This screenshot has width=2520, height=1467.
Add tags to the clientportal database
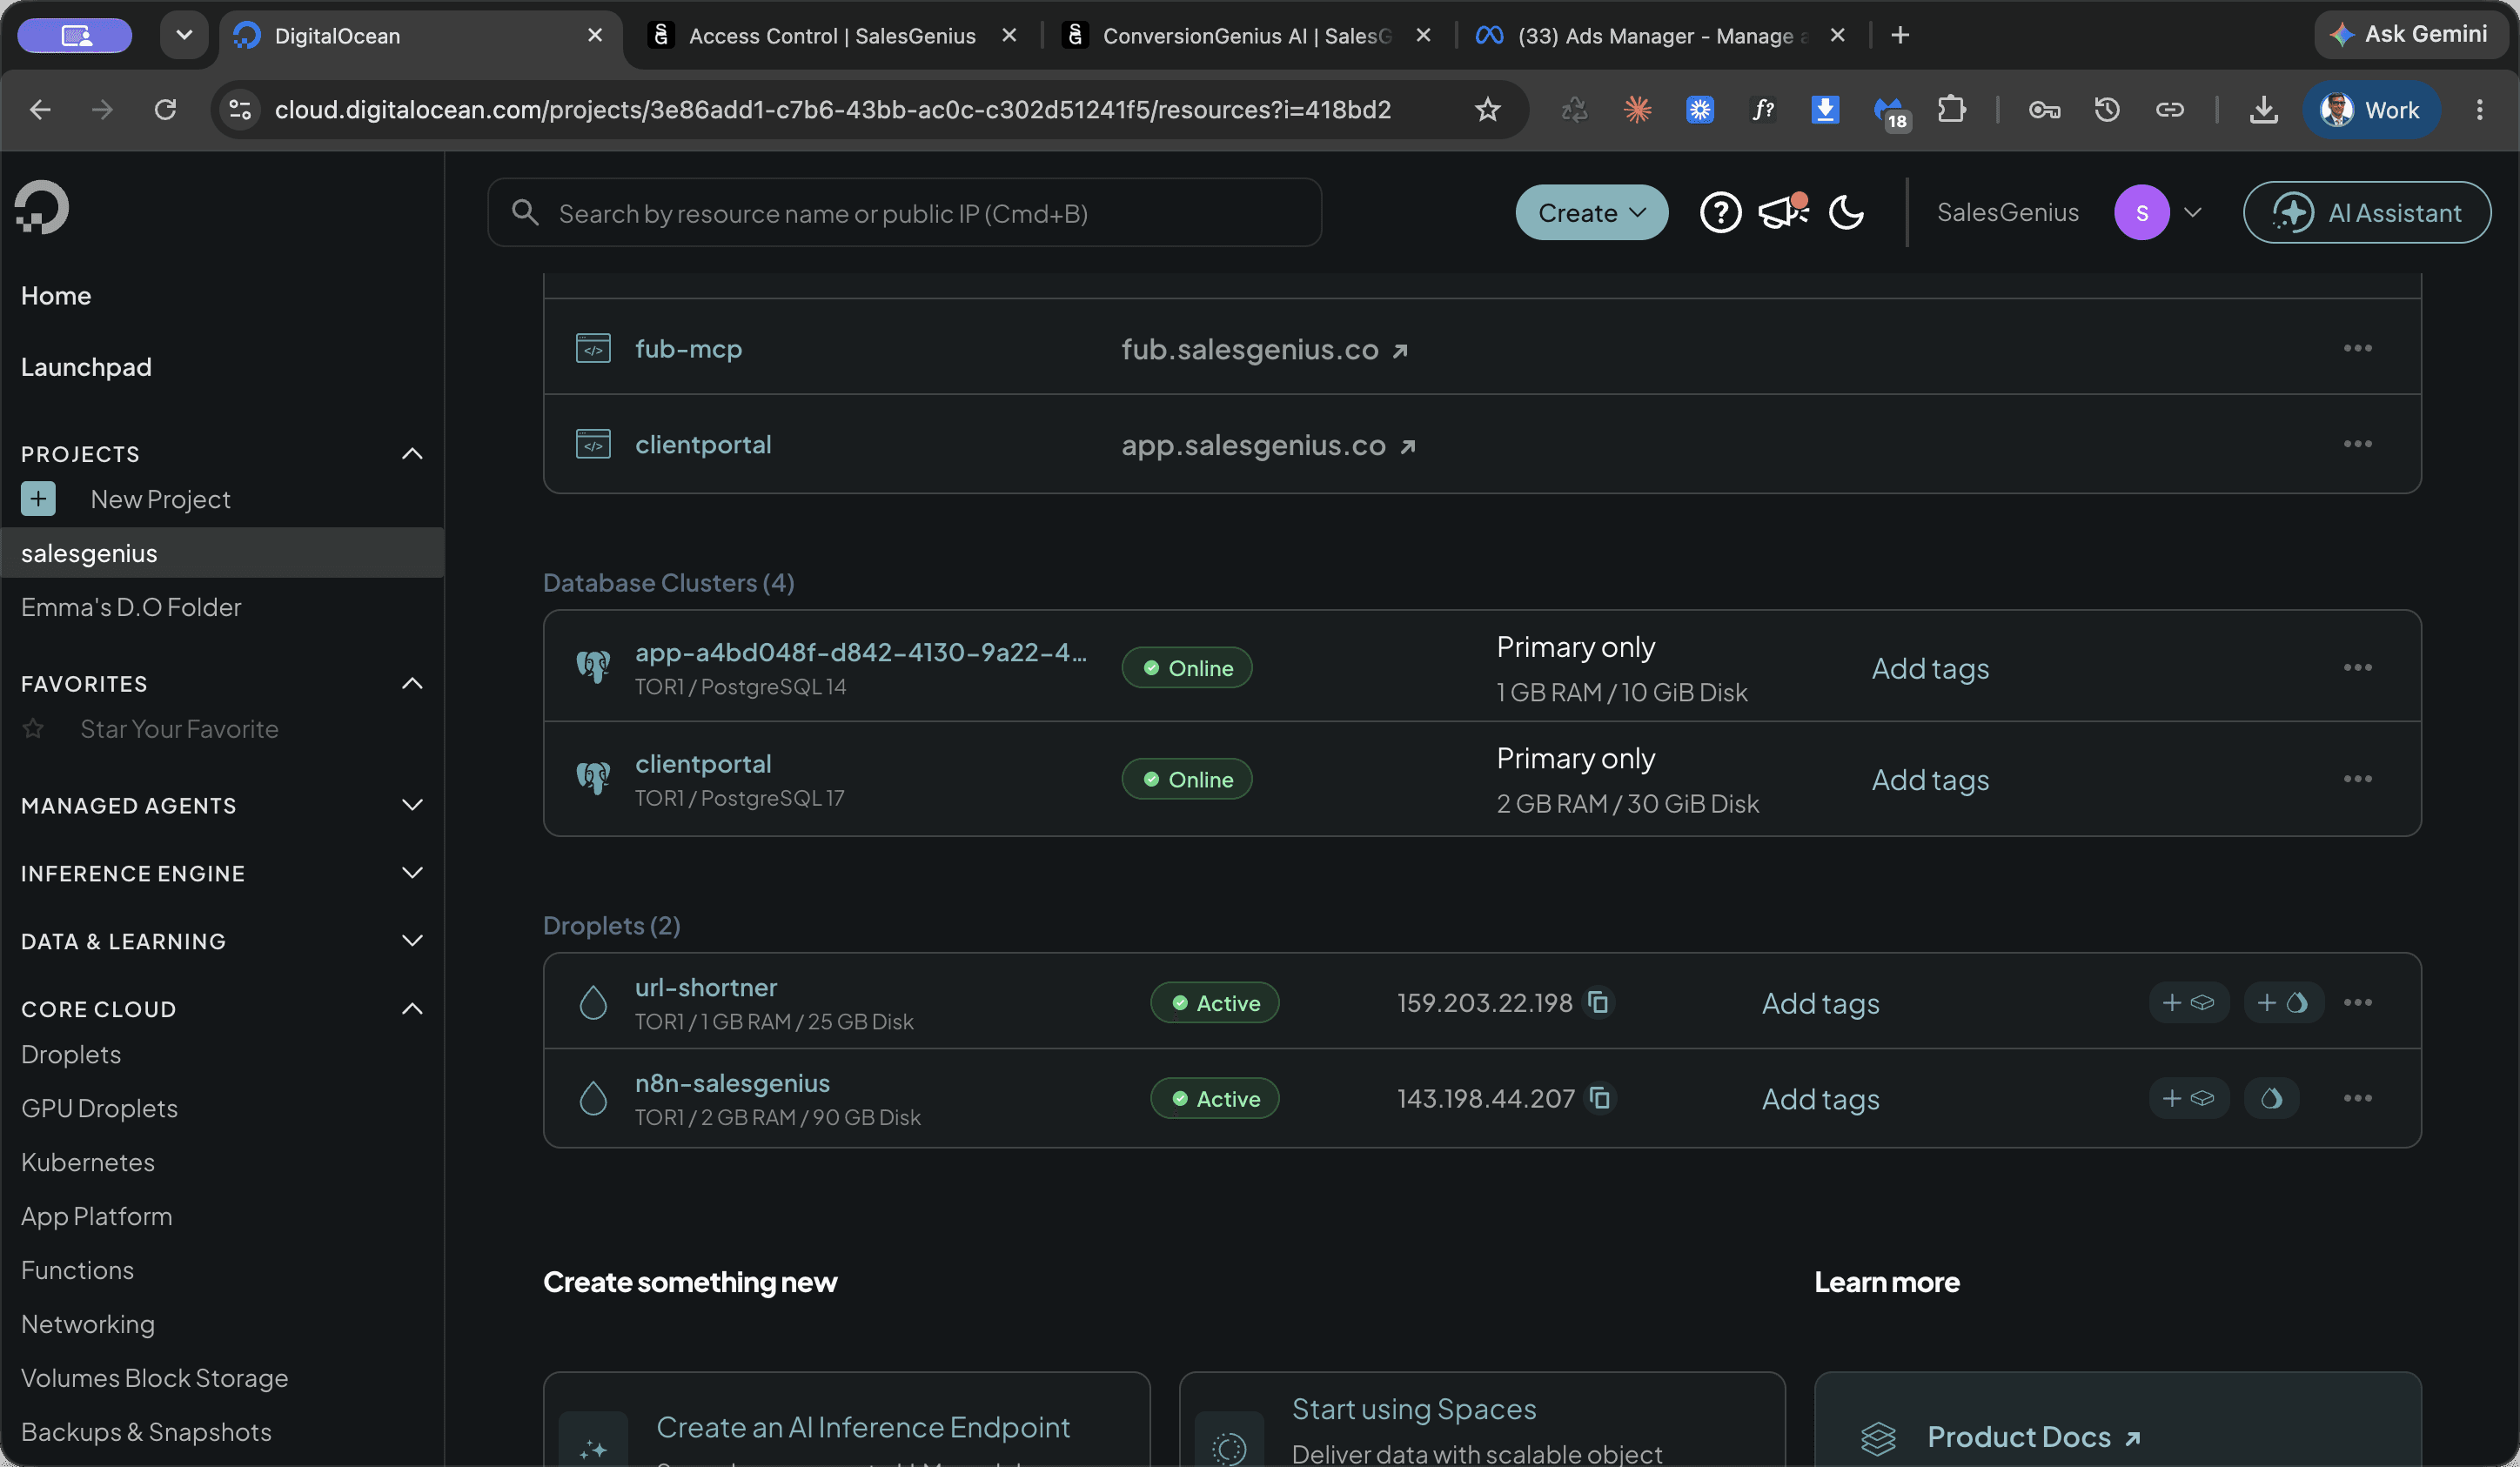click(1930, 780)
